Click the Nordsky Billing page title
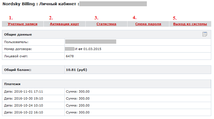Screen dimensions: 214x119 click(x=19, y=4)
